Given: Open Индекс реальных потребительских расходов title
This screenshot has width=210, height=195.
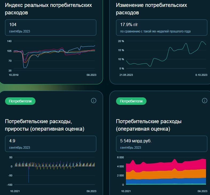Looking at the screenshot, I should [x=48, y=9].
